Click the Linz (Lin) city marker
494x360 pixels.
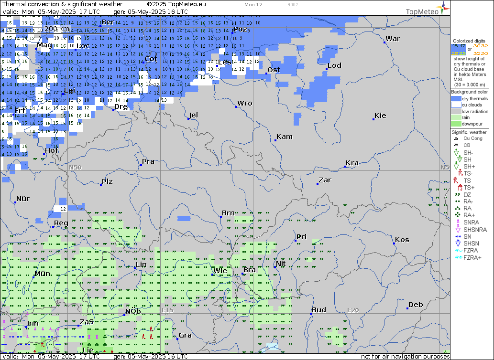[135, 268]
